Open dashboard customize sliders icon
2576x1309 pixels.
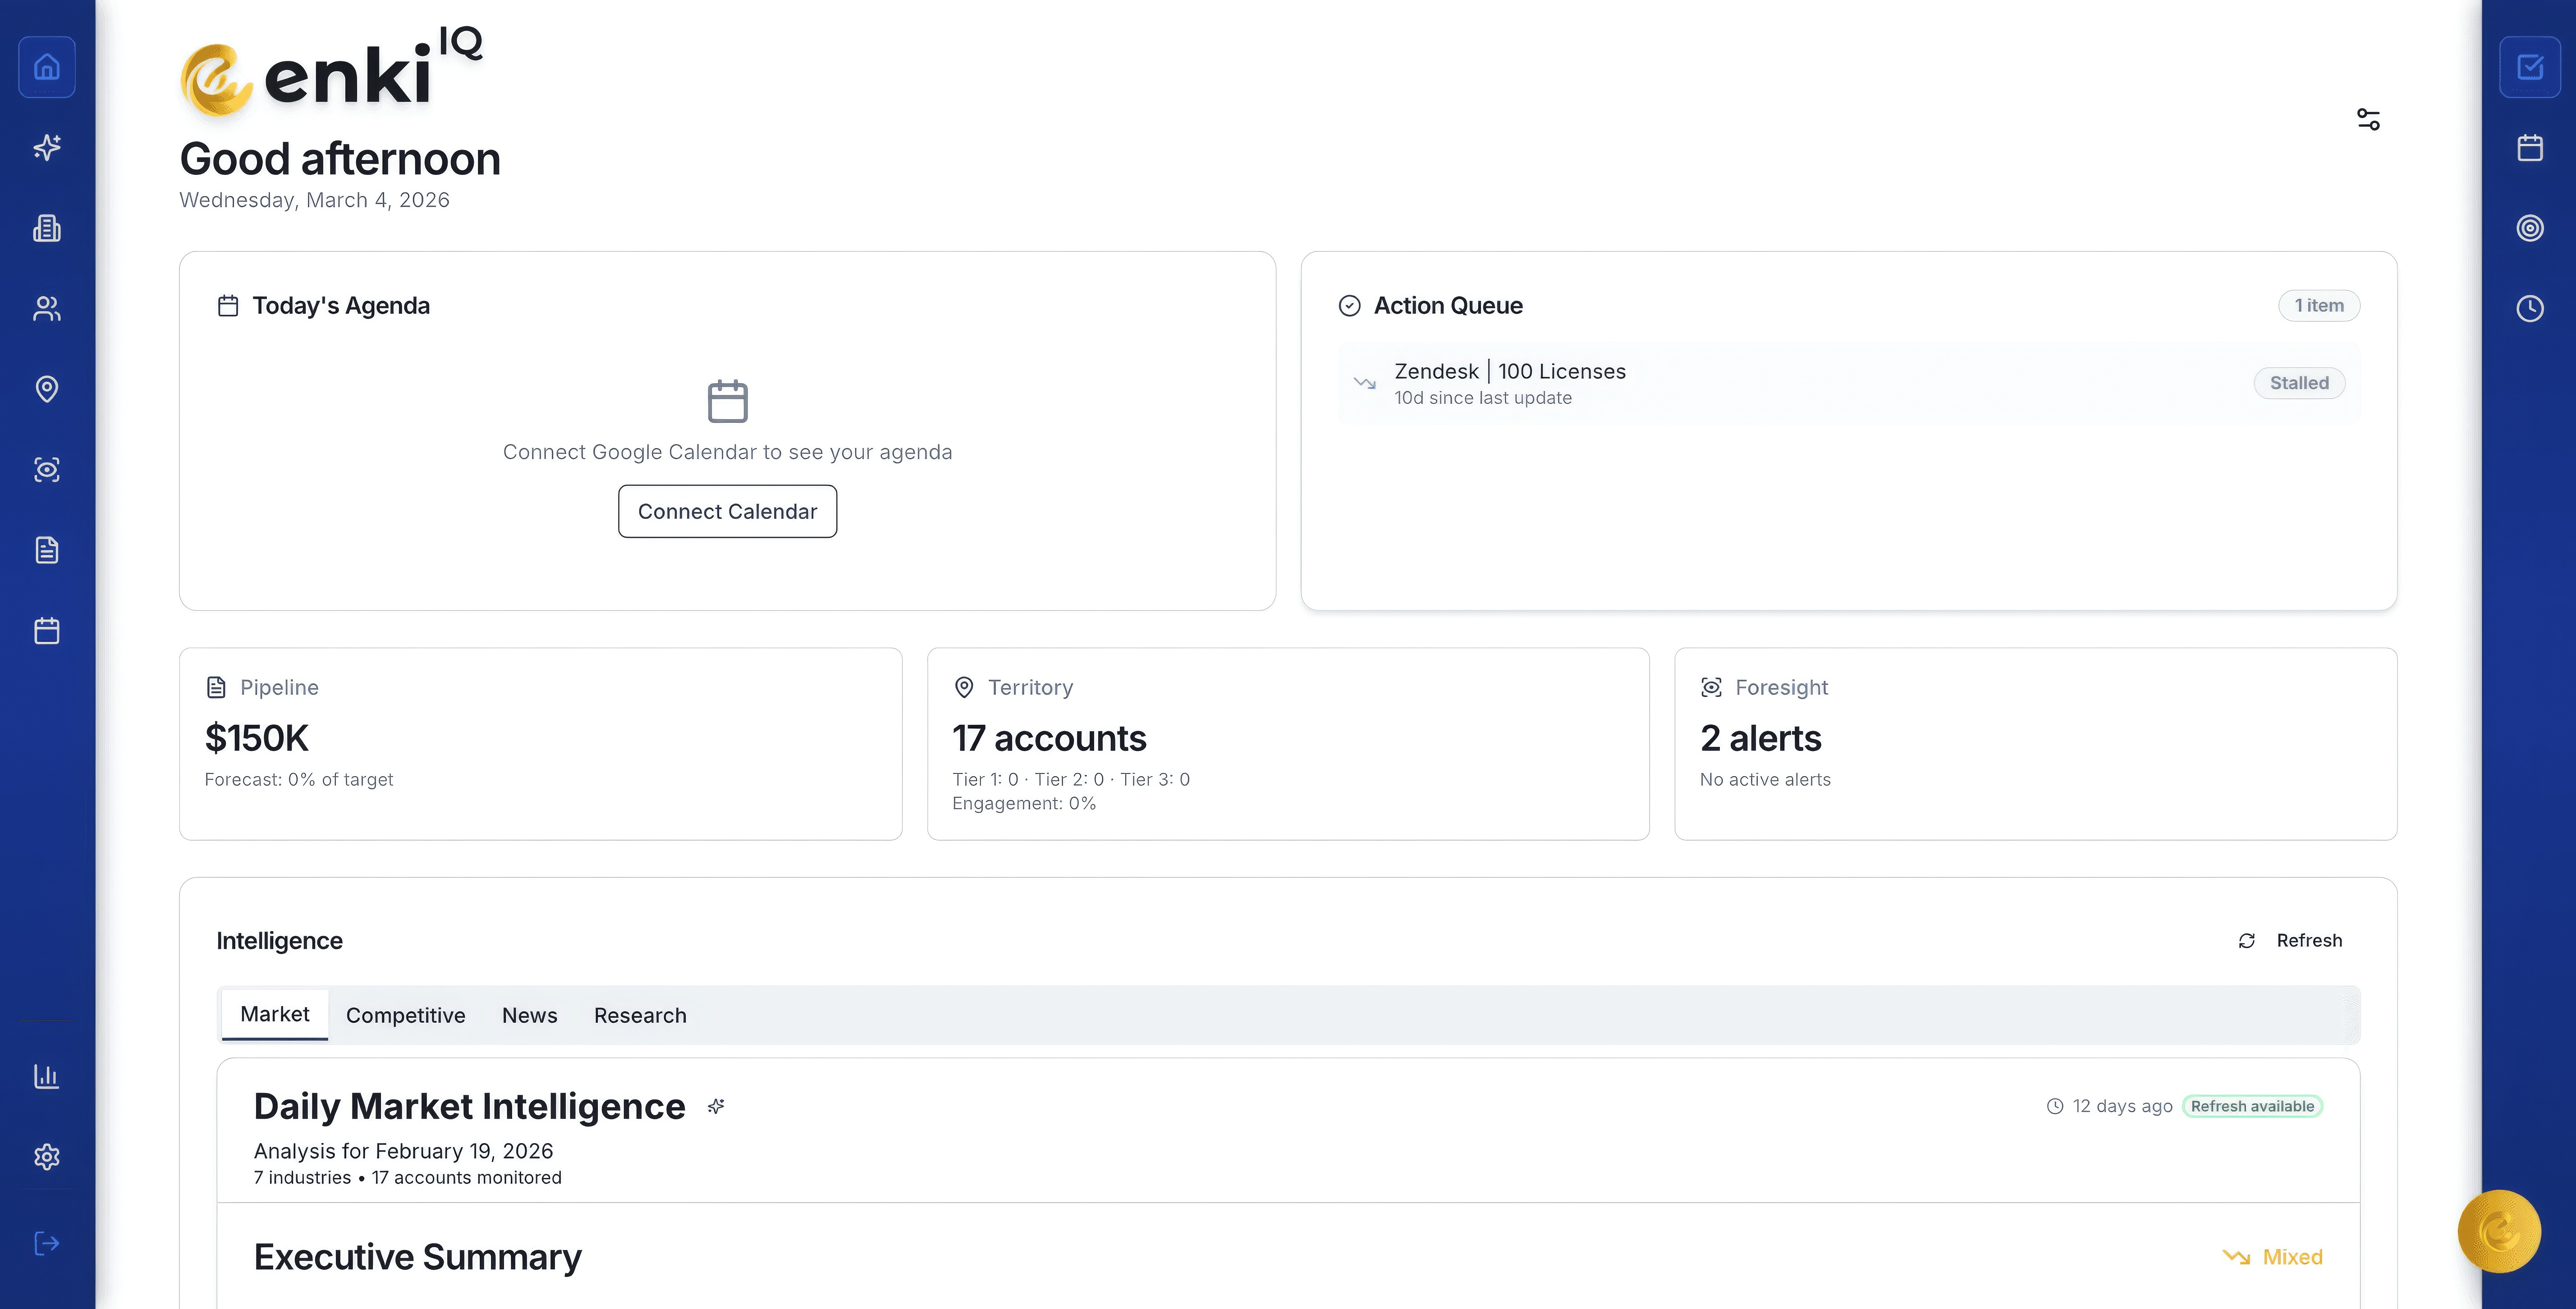point(2368,120)
